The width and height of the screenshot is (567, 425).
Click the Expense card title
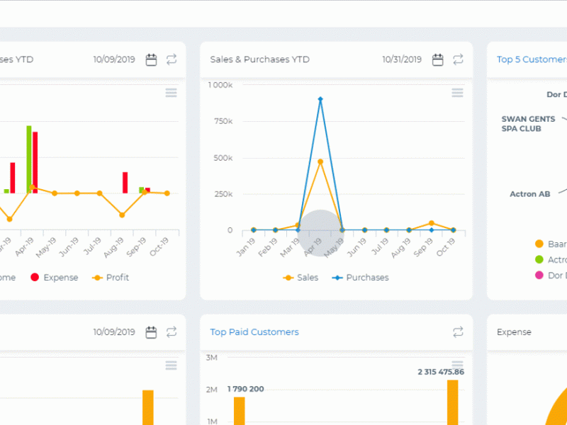[x=514, y=332]
